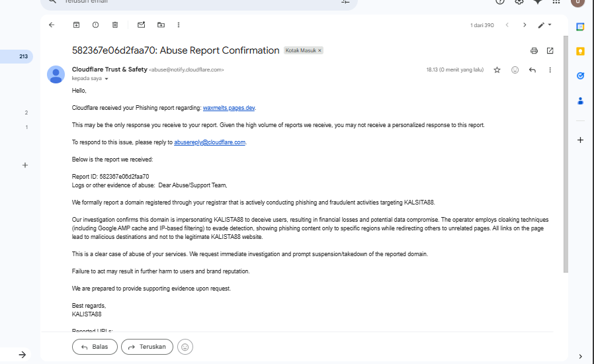Click the Balas reply button
594x364 pixels.
point(95,347)
